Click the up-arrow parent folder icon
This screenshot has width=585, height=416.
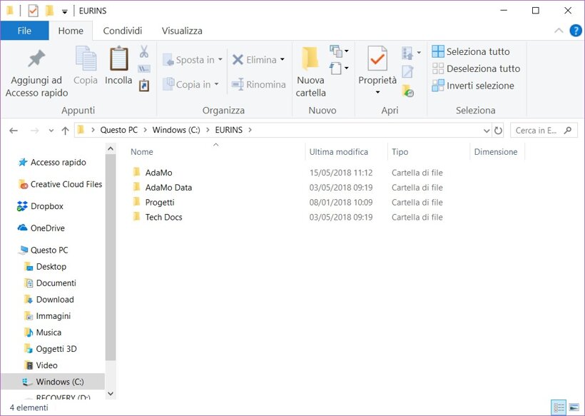pyautogui.click(x=66, y=131)
